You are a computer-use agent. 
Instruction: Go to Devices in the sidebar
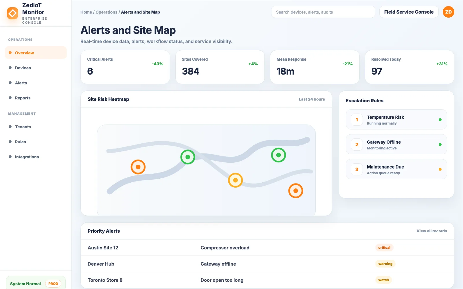(36, 68)
